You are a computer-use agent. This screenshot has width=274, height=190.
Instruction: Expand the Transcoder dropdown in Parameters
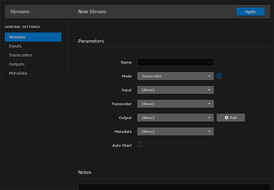(175, 104)
